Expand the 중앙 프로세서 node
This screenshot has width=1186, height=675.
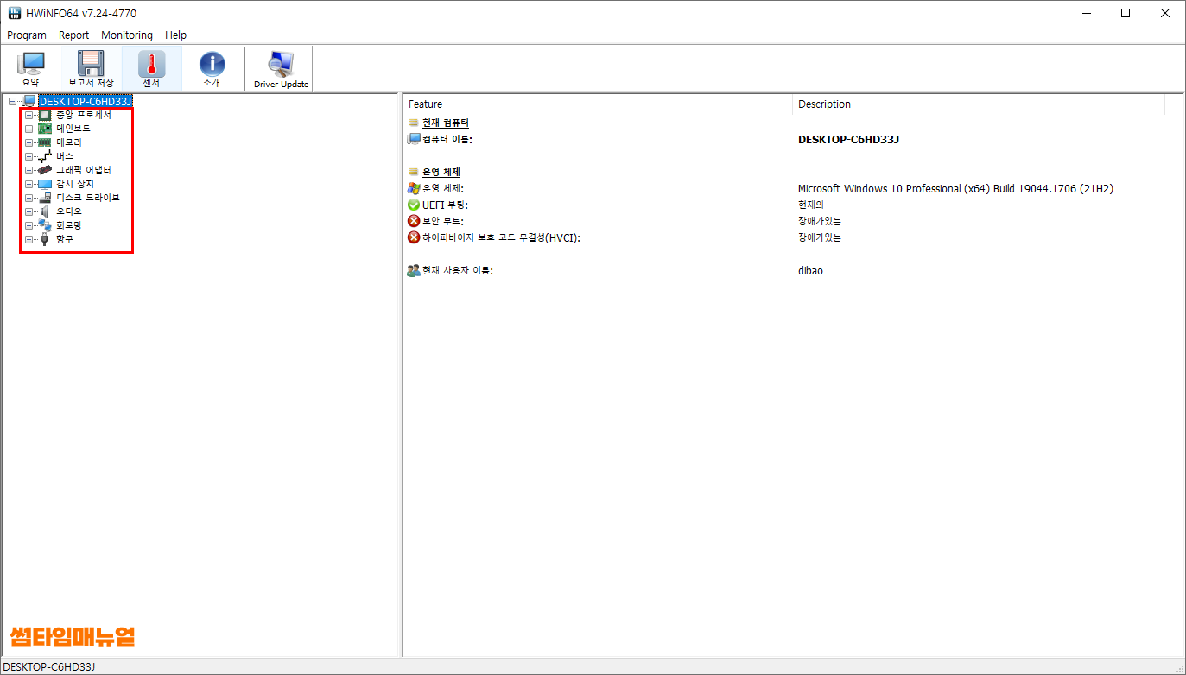tap(29, 115)
